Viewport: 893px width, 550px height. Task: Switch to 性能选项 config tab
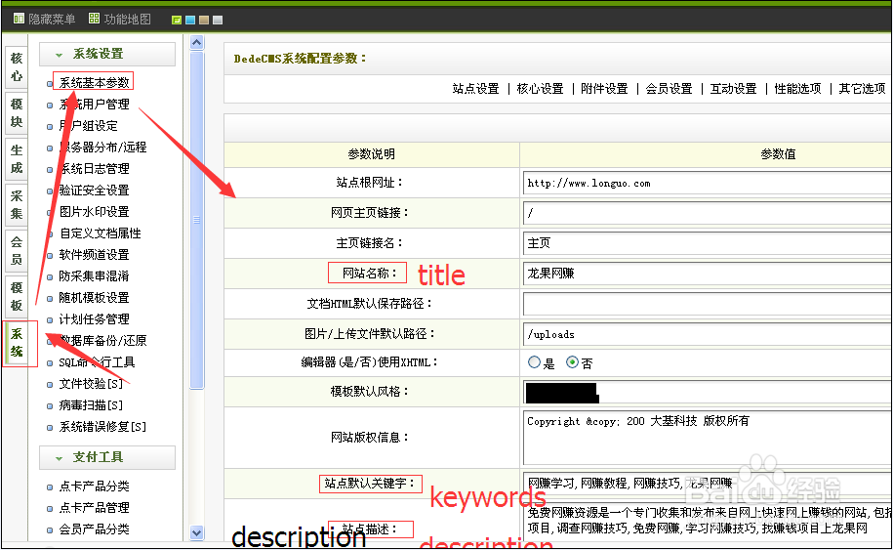(798, 88)
